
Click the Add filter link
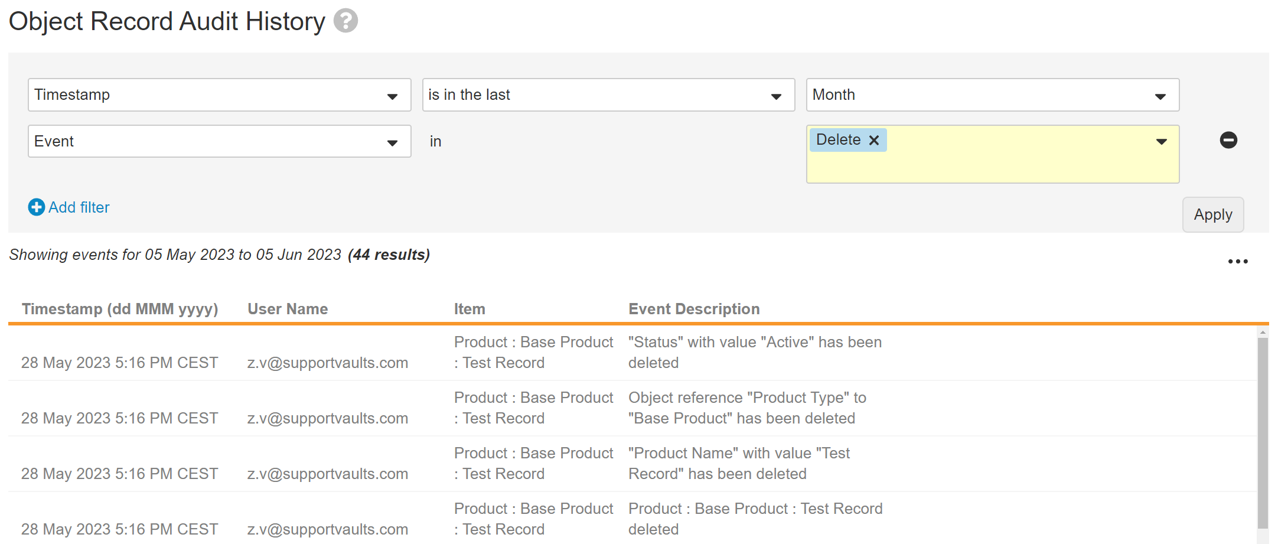pos(79,207)
